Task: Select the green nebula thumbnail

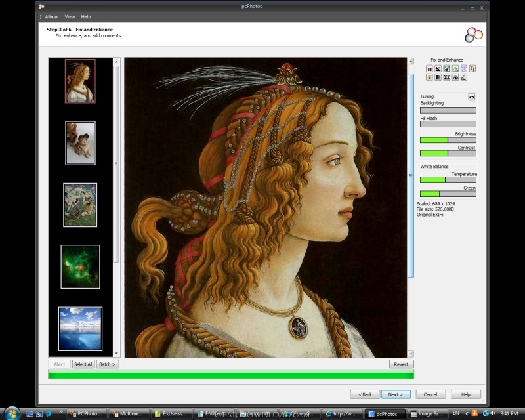Action: tap(80, 267)
